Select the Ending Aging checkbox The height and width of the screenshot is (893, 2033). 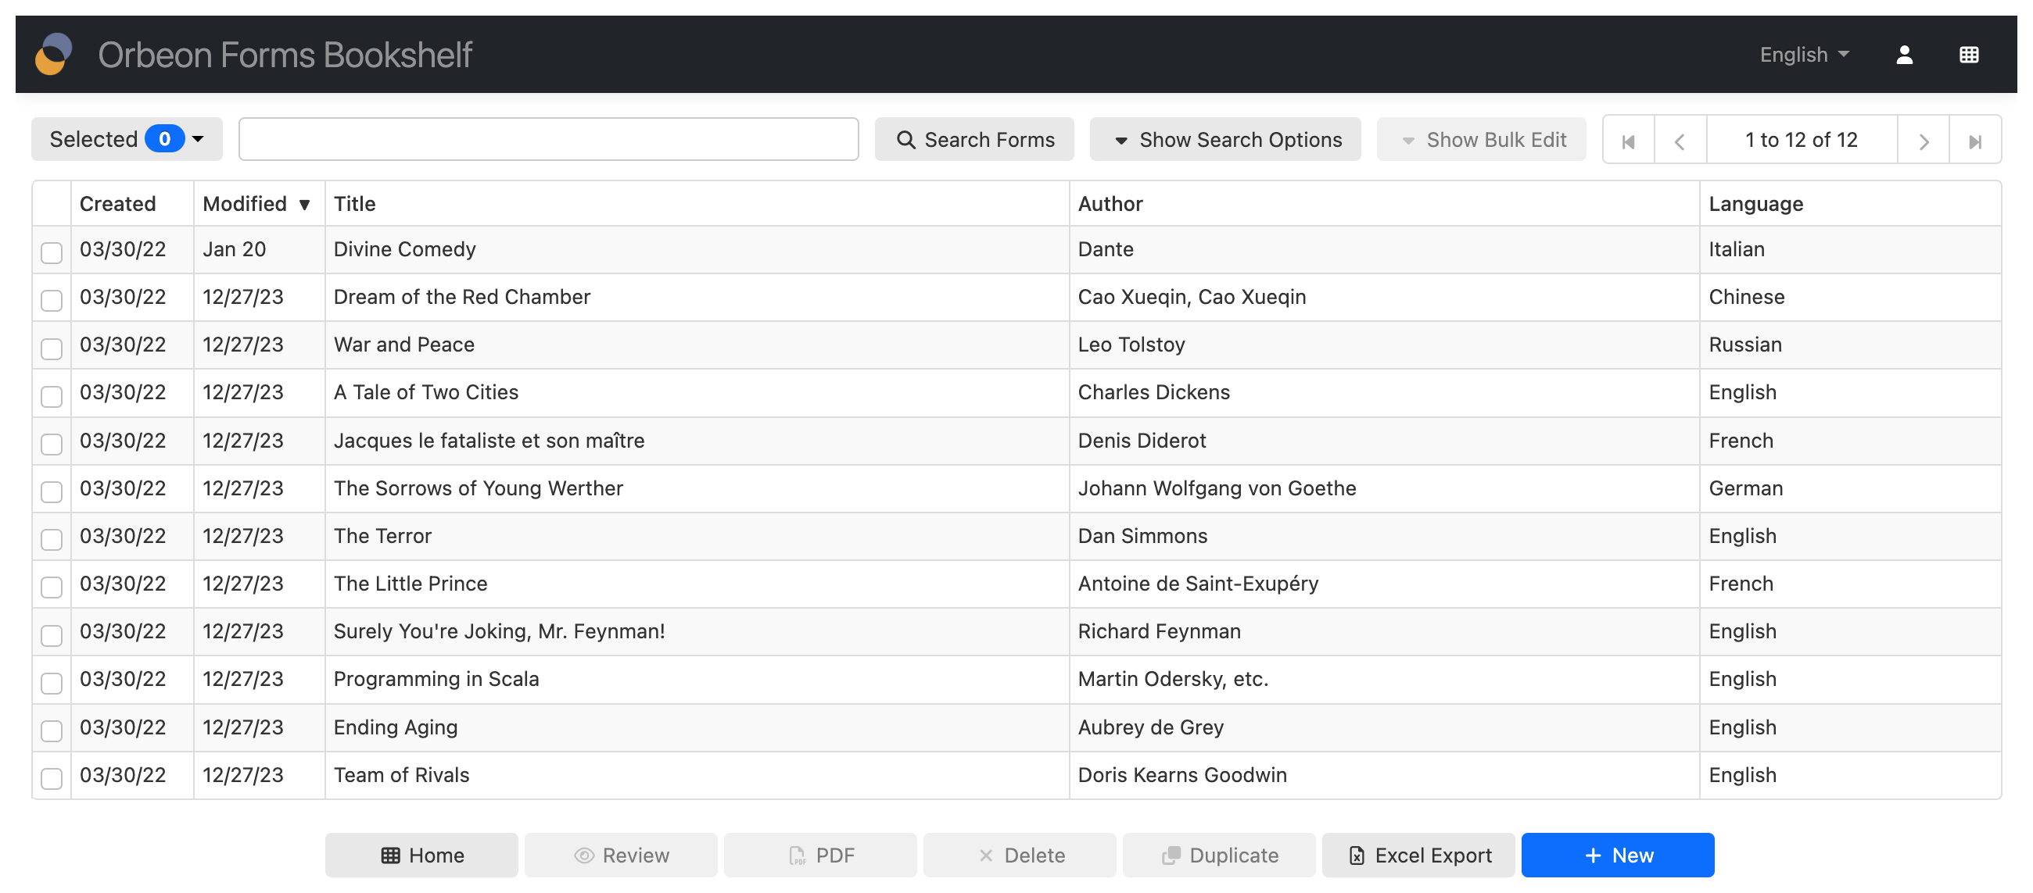tap(52, 730)
